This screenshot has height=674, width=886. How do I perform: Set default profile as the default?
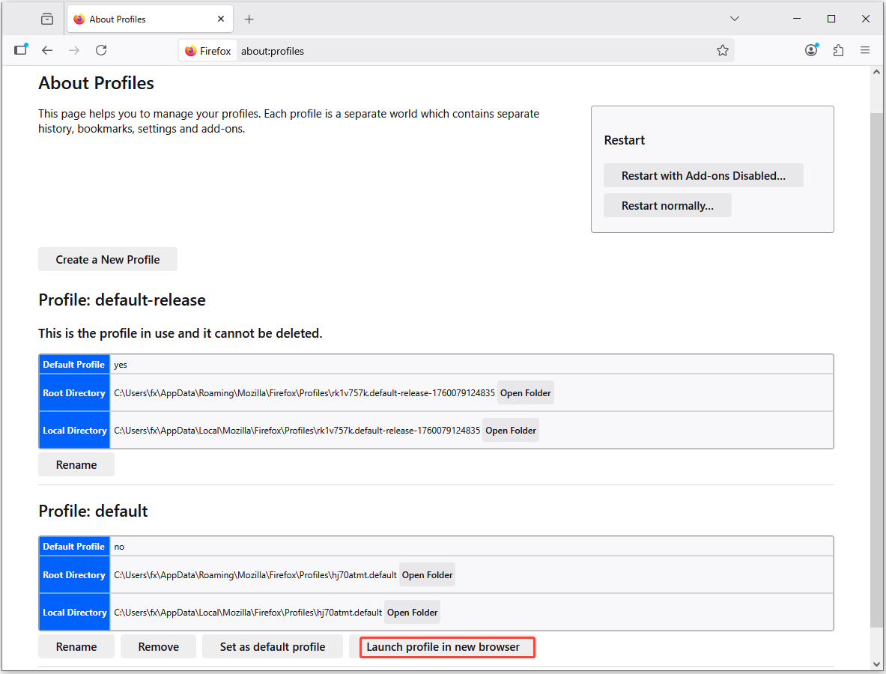273,646
